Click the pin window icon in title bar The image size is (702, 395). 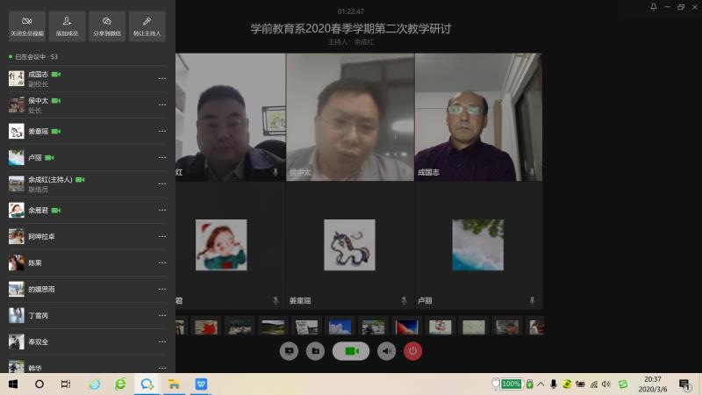(653, 7)
